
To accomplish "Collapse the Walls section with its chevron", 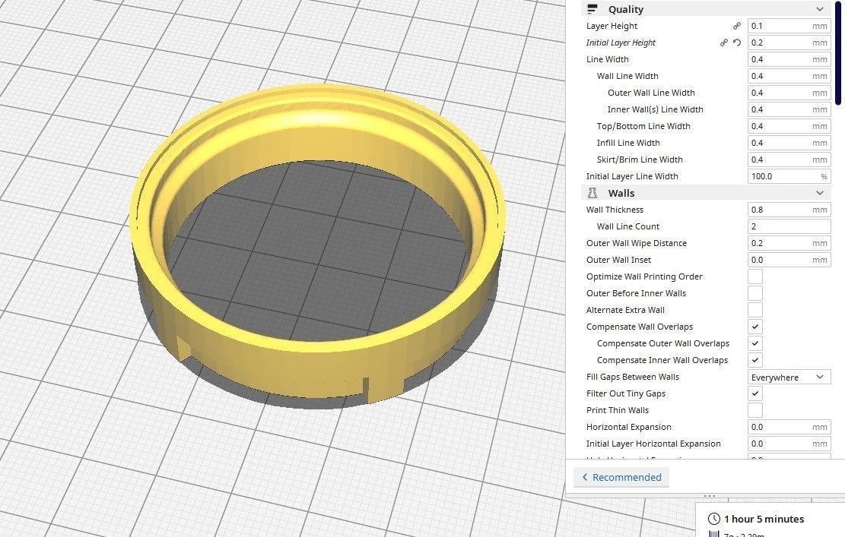I will [820, 193].
